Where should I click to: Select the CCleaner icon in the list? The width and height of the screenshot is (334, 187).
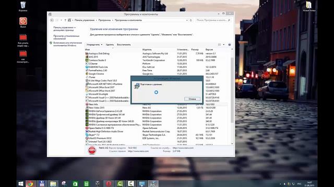tap(87, 63)
